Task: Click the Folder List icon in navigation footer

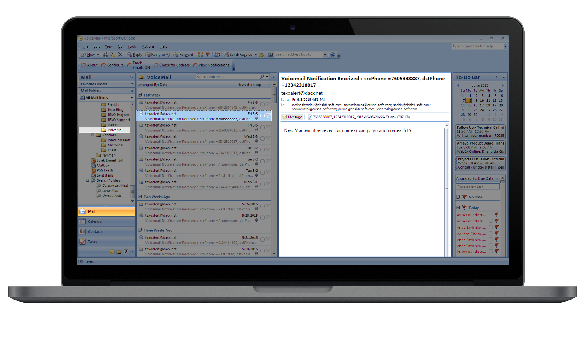Action: [x=119, y=252]
